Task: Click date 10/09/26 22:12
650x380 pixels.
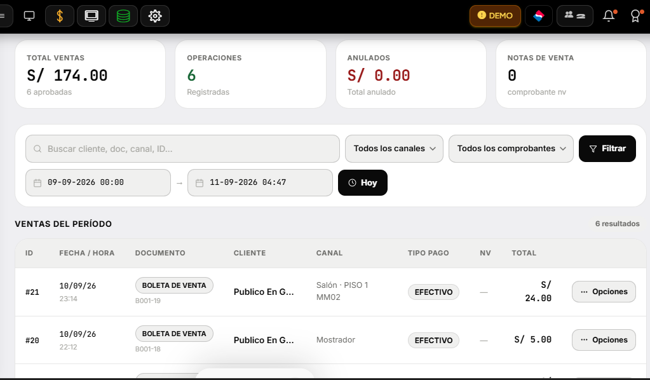Action: [x=78, y=340]
